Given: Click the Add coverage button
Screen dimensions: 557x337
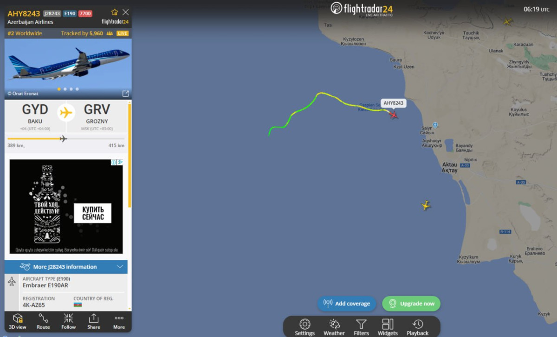Looking at the screenshot, I should pos(347,304).
